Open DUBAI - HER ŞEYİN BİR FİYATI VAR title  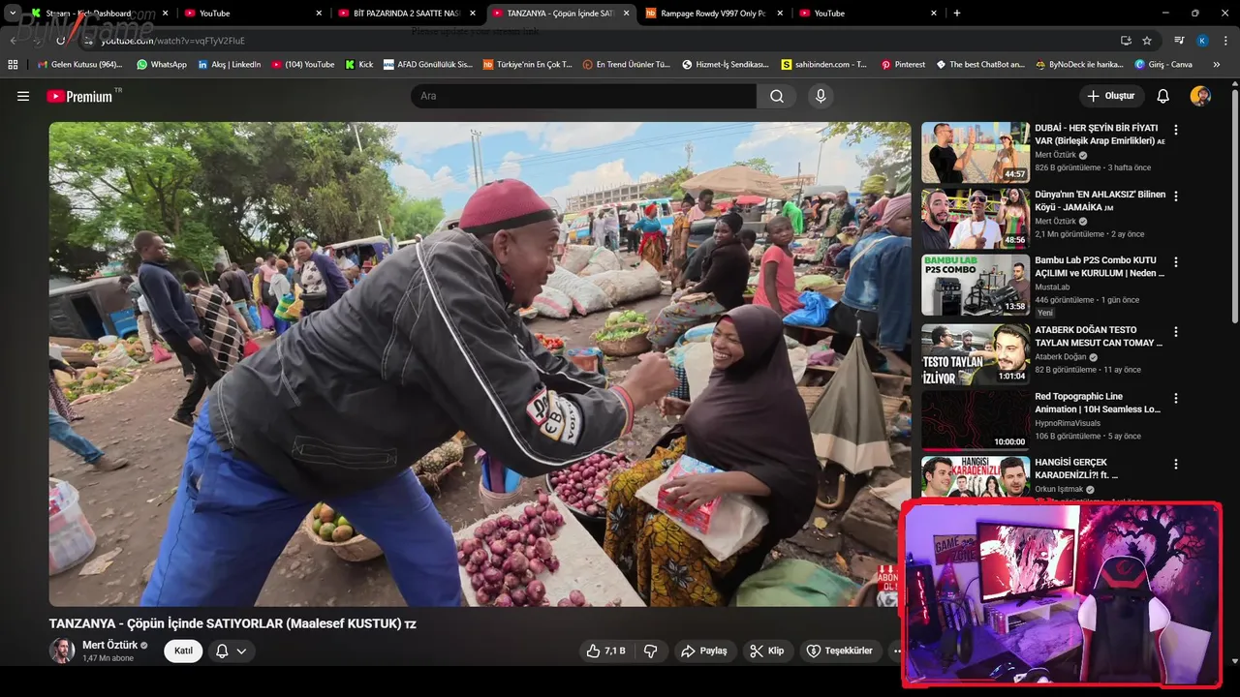coord(1100,134)
